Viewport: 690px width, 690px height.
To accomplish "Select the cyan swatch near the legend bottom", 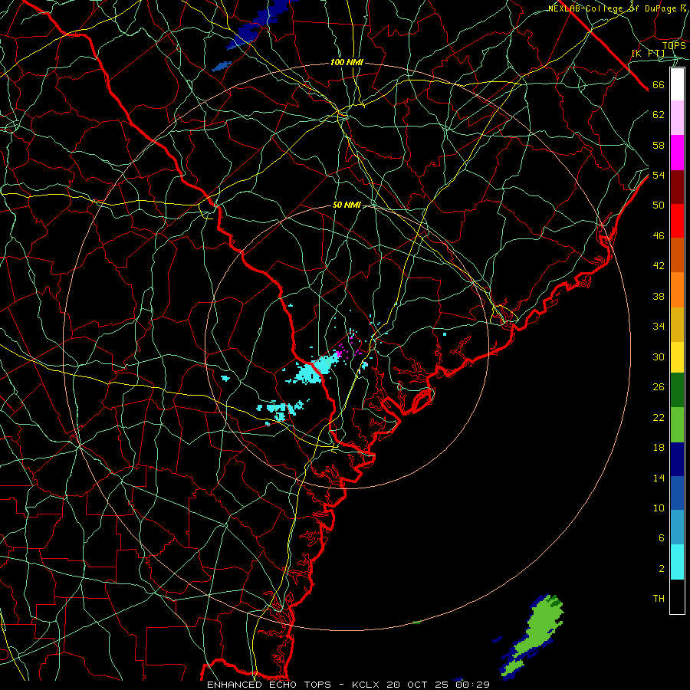I will tap(677, 562).
